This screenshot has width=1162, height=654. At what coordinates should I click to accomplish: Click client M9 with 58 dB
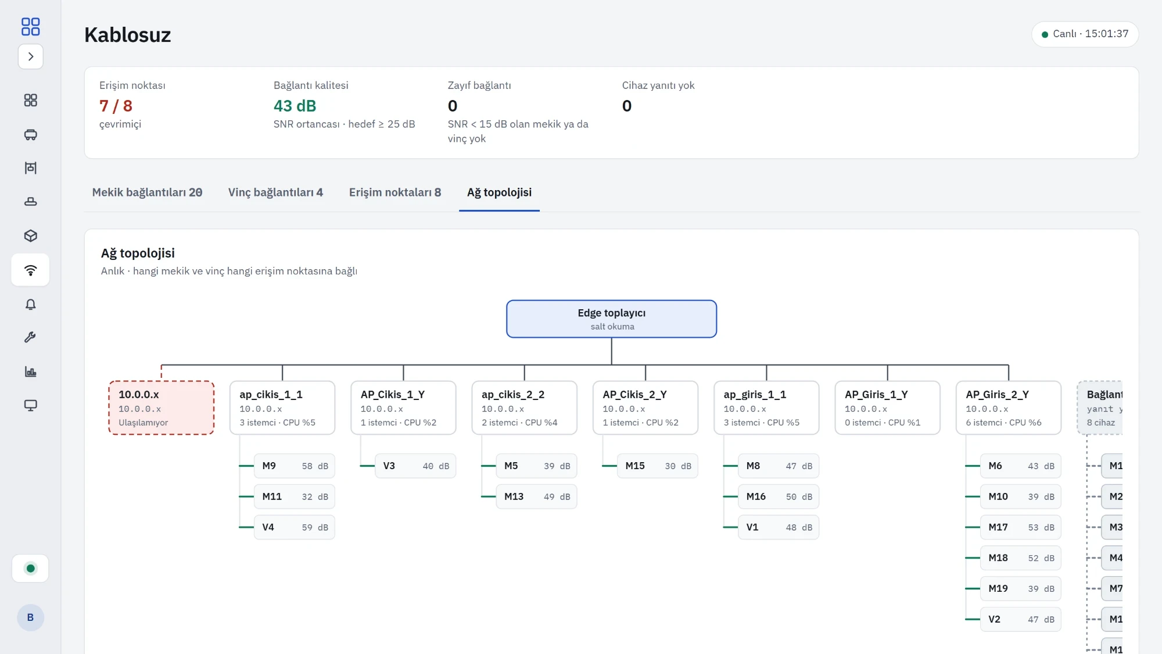tap(295, 466)
